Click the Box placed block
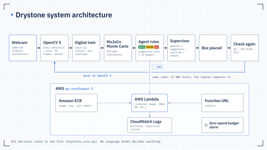This screenshot has width=267, height=150. coord(213,48)
